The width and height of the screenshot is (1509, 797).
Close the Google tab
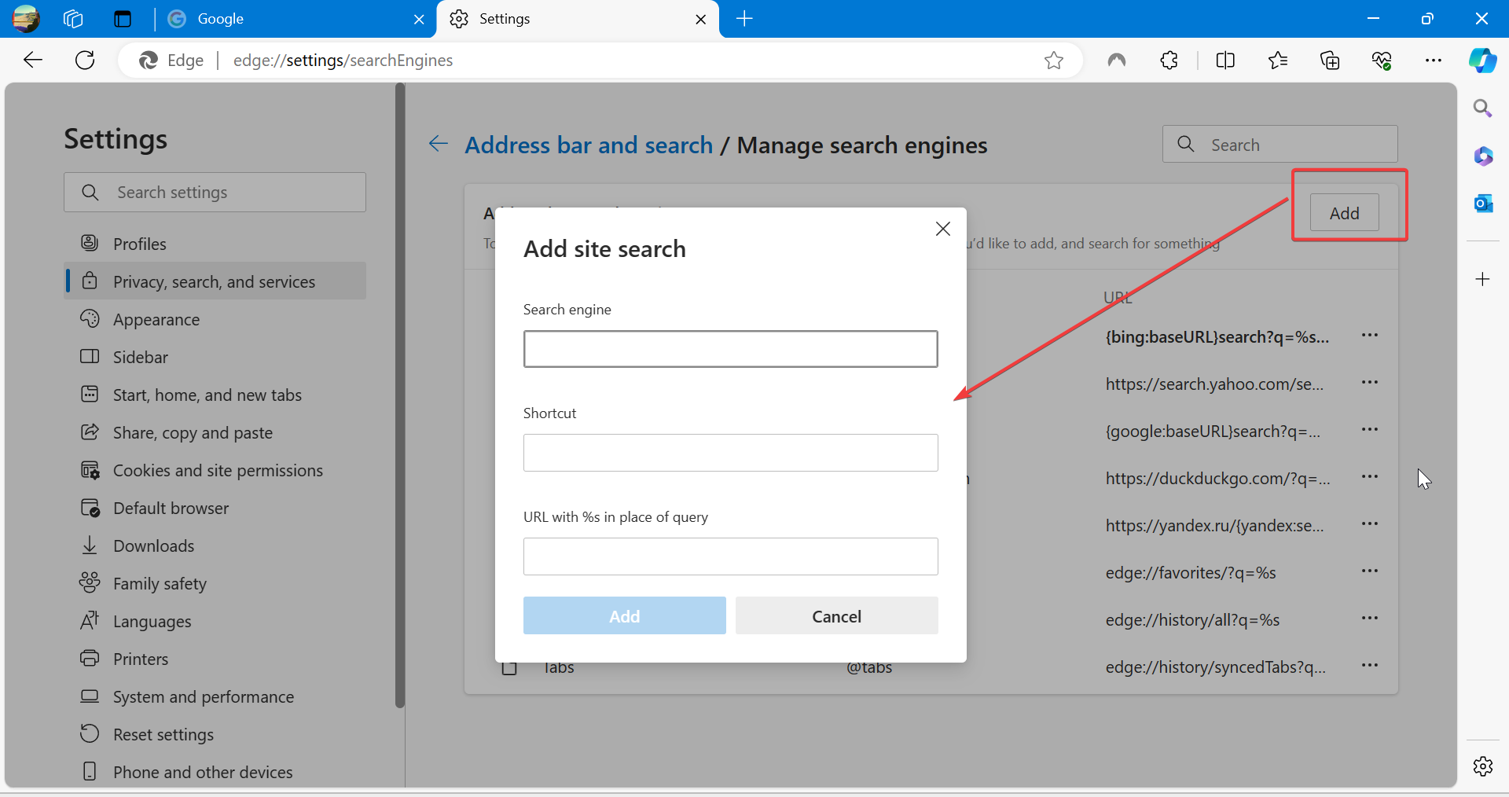click(x=419, y=19)
